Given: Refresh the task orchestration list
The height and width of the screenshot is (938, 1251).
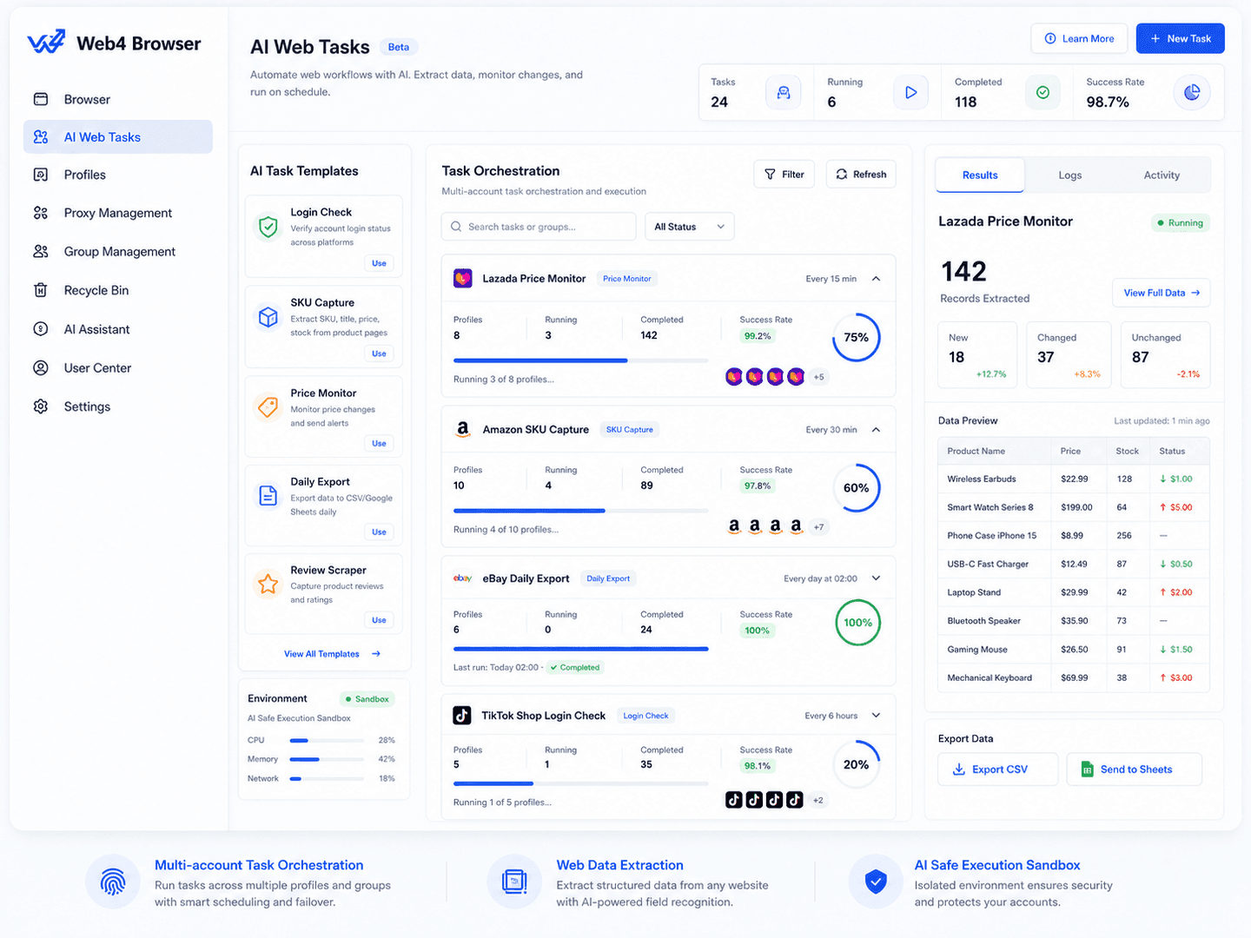Looking at the screenshot, I should point(861,175).
